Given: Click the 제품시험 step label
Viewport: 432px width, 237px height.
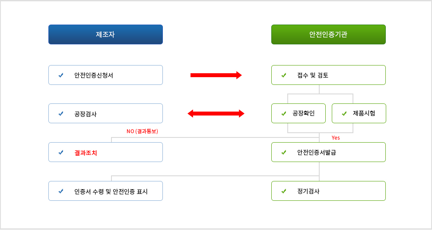Looking at the screenshot, I should [364, 113].
